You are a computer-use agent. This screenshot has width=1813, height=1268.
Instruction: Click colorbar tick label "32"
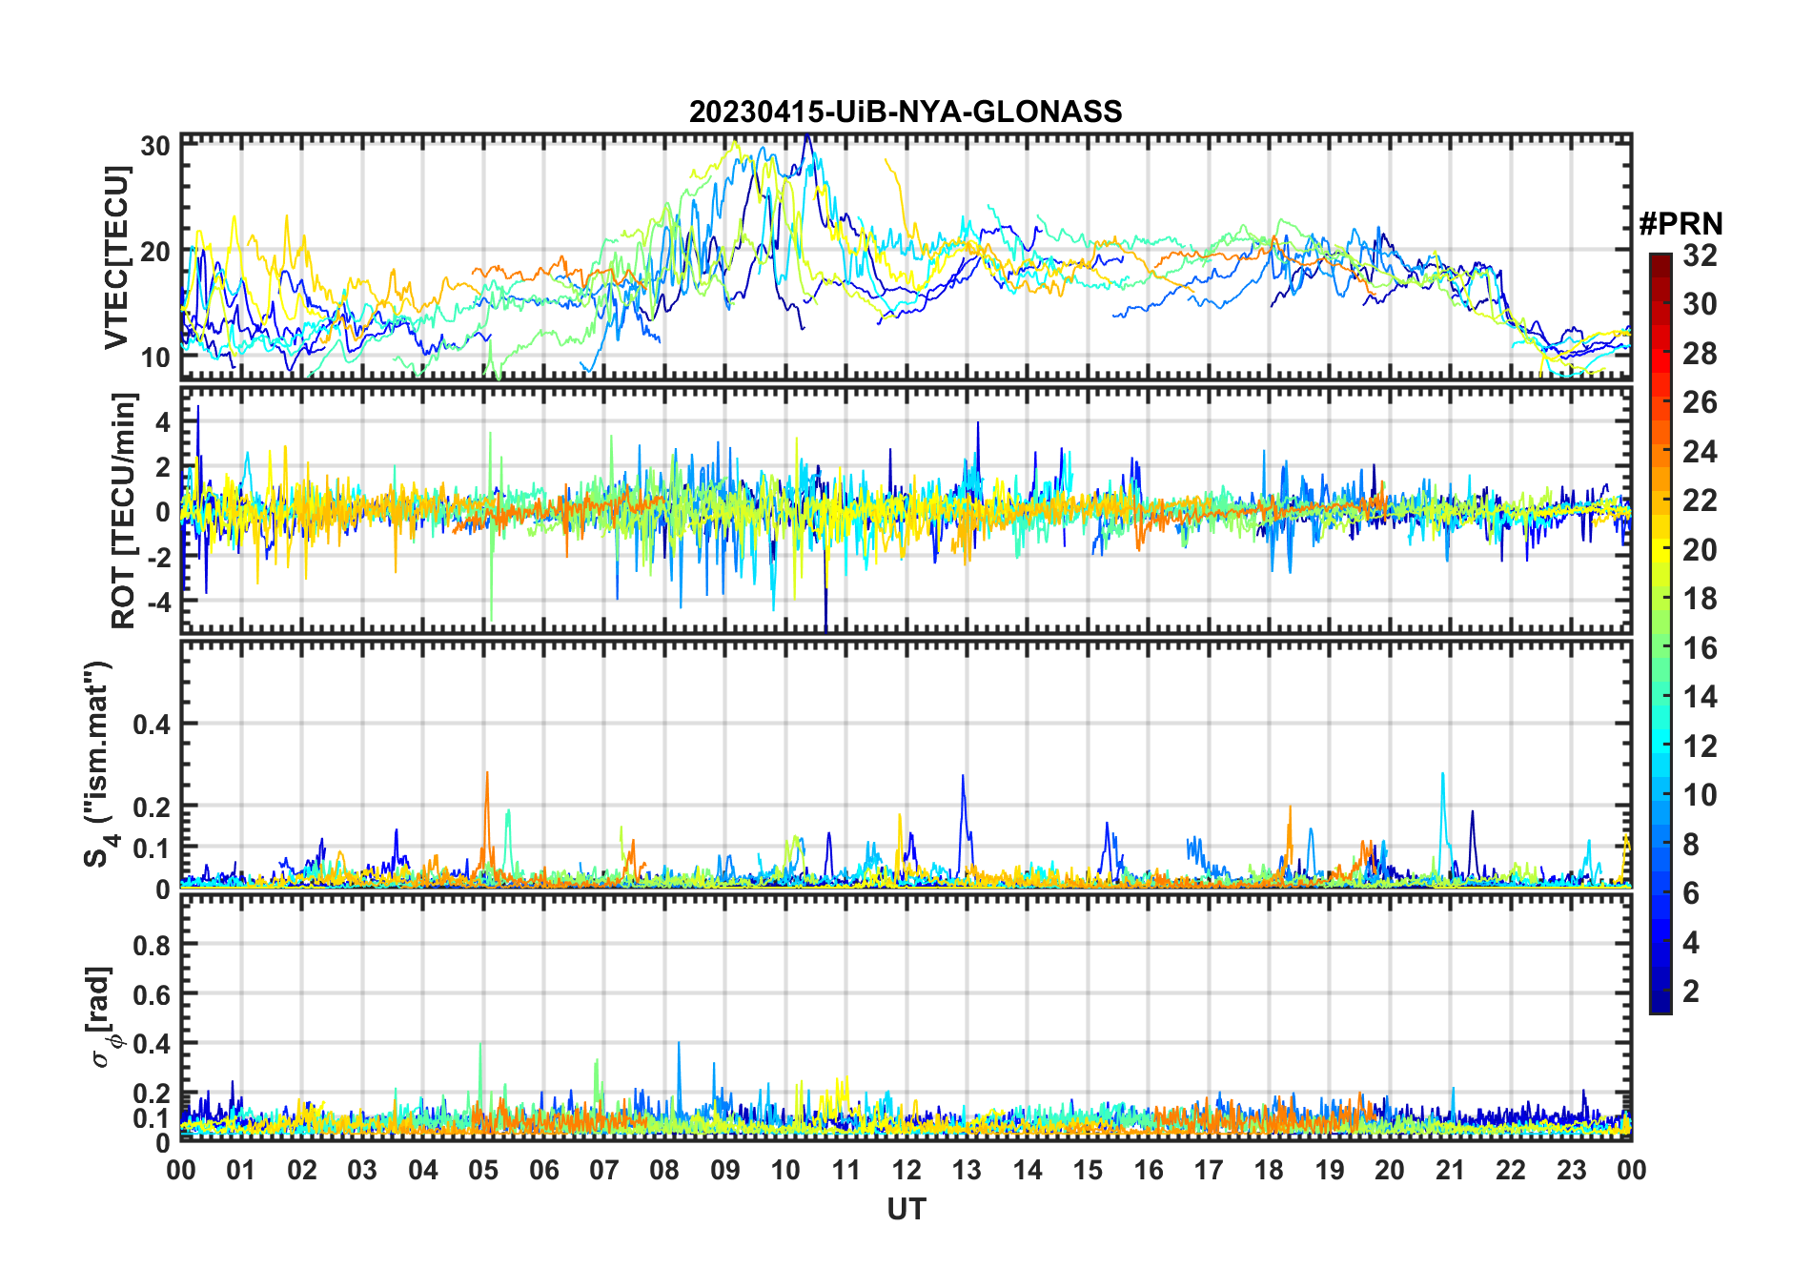[x=1700, y=256]
